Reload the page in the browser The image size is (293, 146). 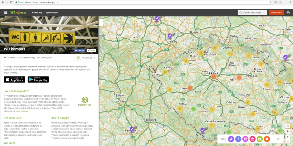tap(11, 2)
